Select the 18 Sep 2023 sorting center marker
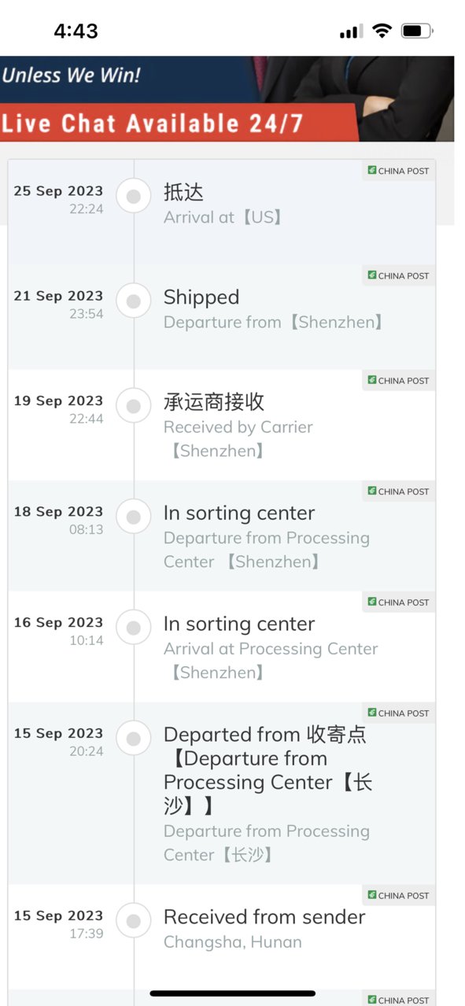465x1006 pixels. pos(134,517)
